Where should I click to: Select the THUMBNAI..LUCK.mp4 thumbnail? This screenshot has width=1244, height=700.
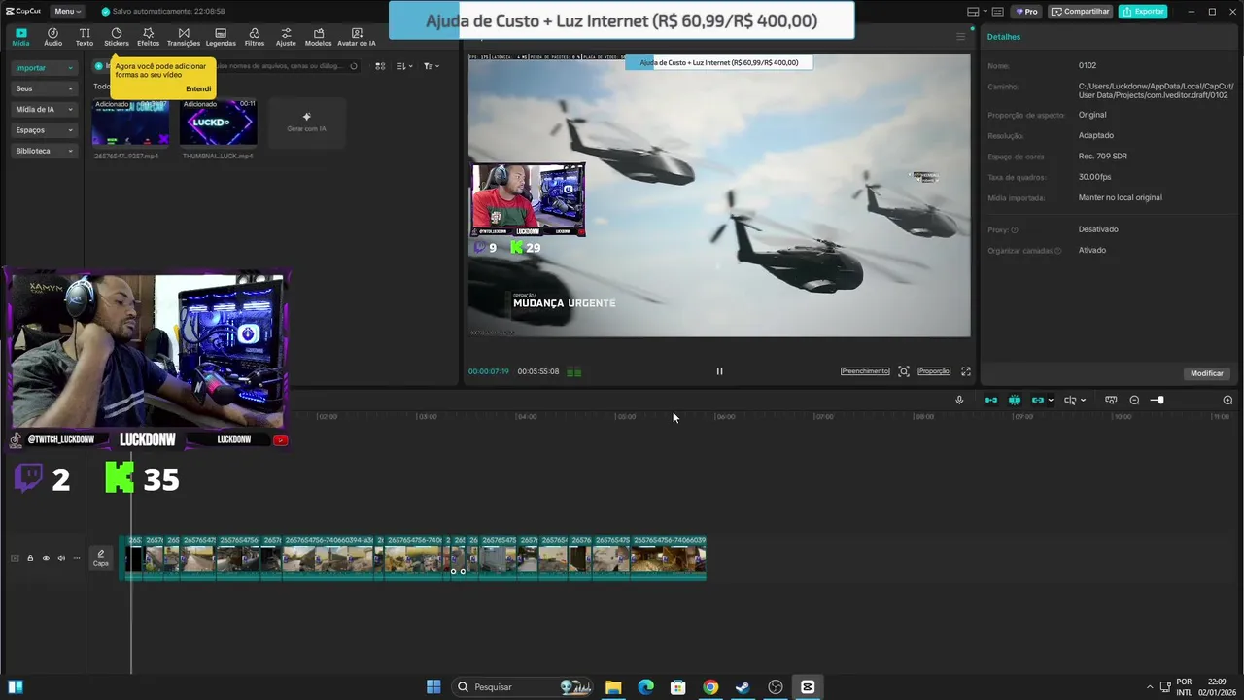click(x=219, y=122)
